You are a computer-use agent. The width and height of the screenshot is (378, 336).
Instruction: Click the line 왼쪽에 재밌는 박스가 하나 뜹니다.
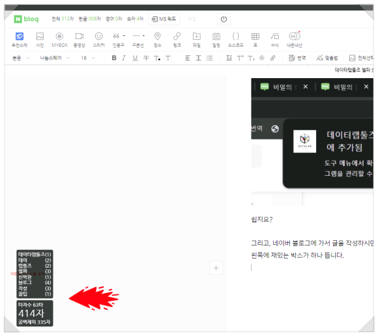tap(297, 255)
